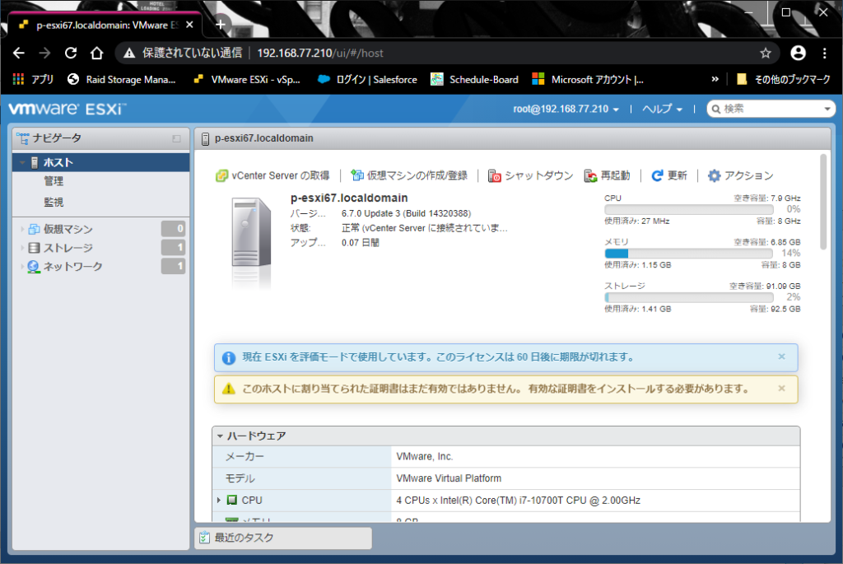843x564 pixels.
Task: Click the blue info icon in the evaluation notice
Action: [x=229, y=357]
